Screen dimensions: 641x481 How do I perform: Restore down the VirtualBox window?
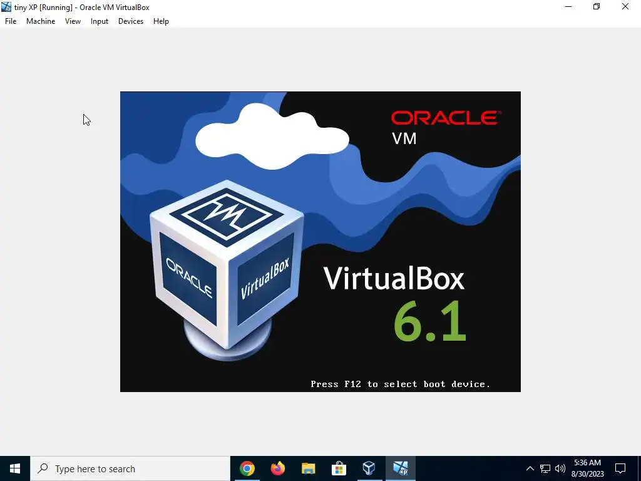(597, 7)
